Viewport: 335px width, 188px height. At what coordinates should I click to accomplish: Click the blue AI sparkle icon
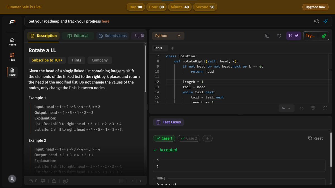(x=325, y=21)
